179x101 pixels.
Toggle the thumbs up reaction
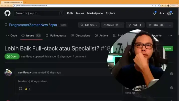[27, 89]
